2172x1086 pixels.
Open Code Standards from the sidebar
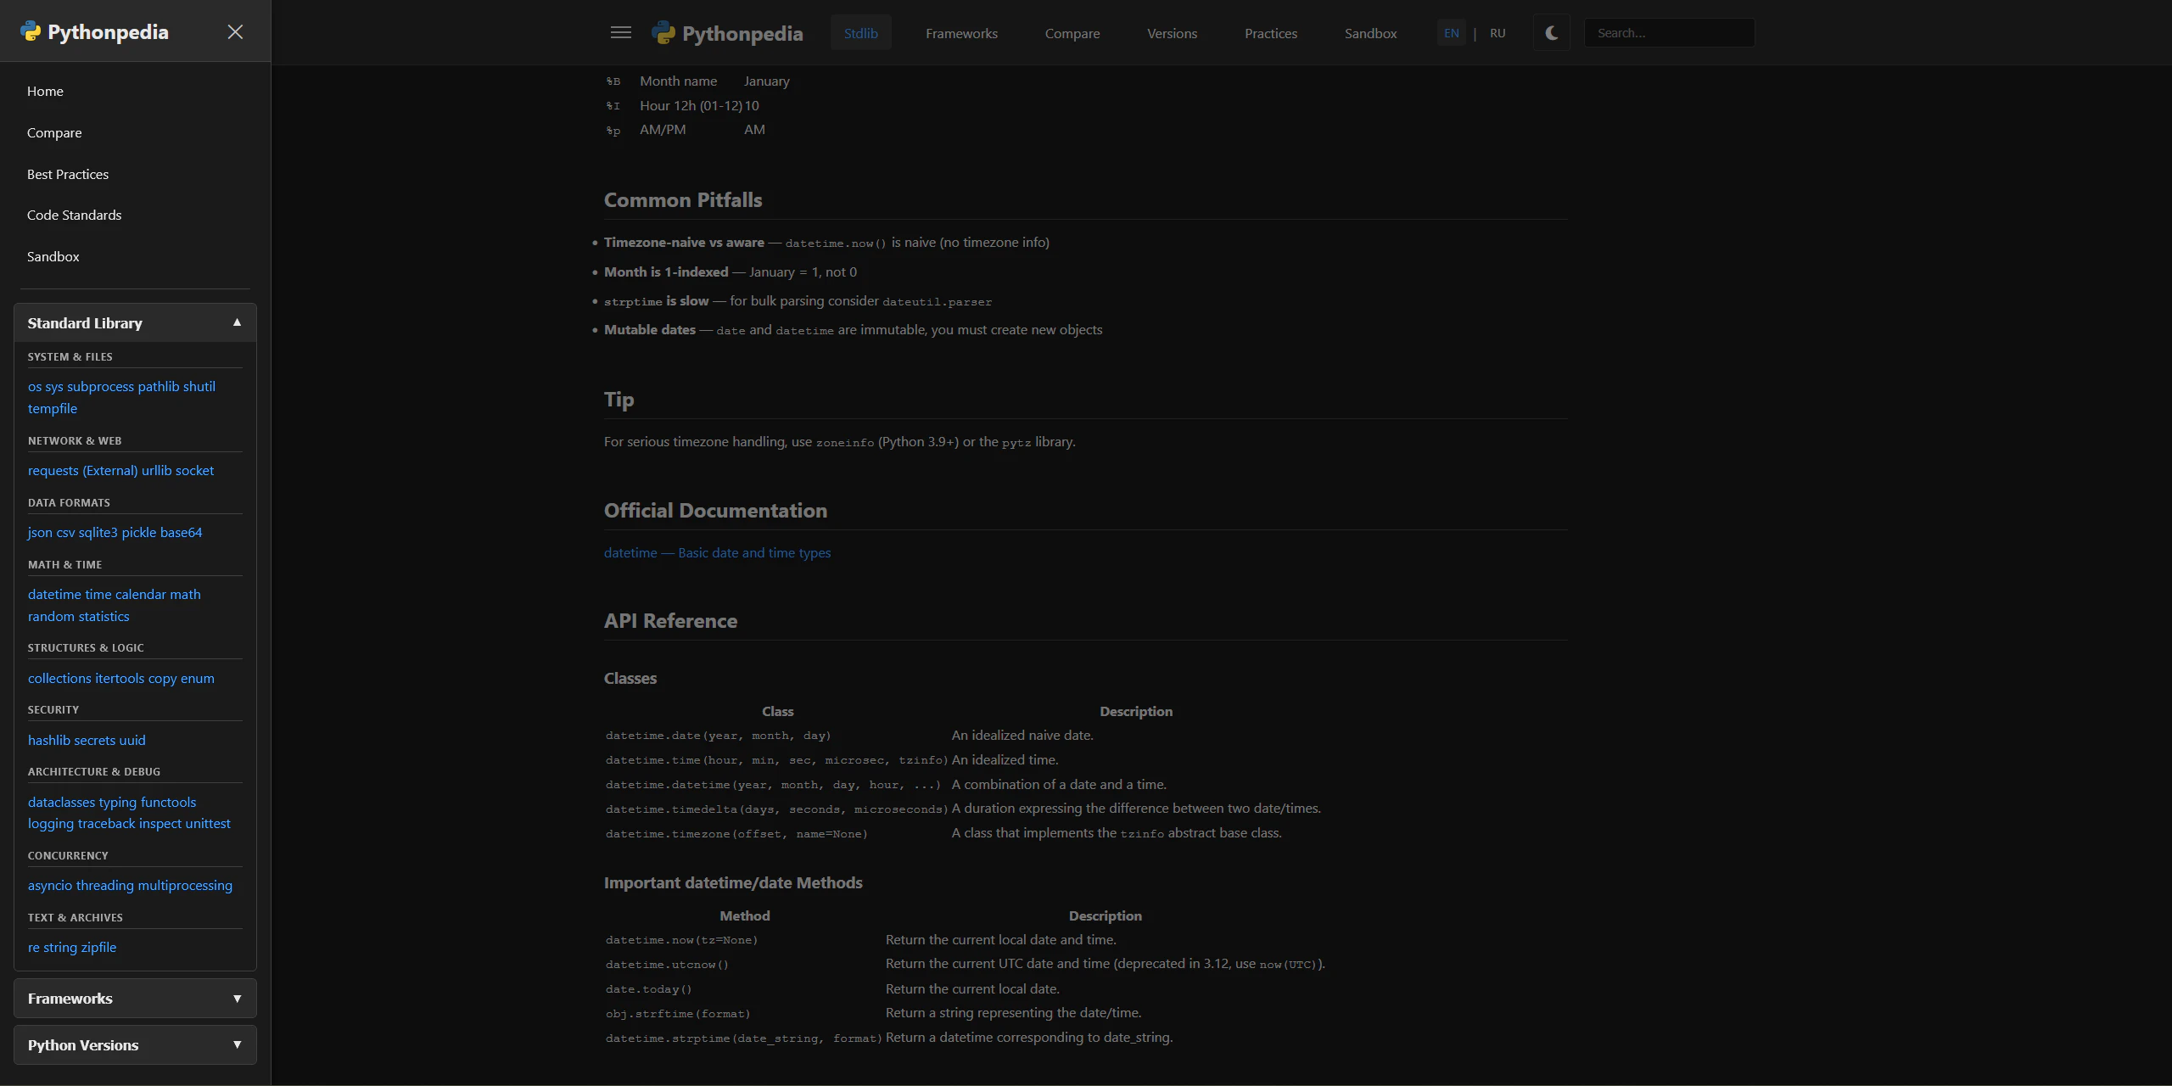click(74, 215)
